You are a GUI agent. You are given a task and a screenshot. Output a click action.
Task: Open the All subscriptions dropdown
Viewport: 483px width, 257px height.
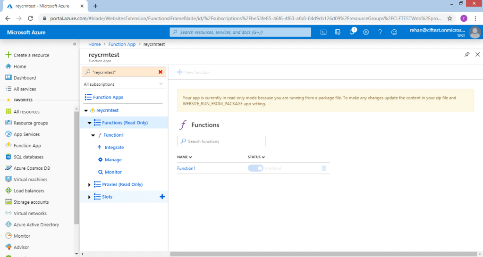(124, 84)
